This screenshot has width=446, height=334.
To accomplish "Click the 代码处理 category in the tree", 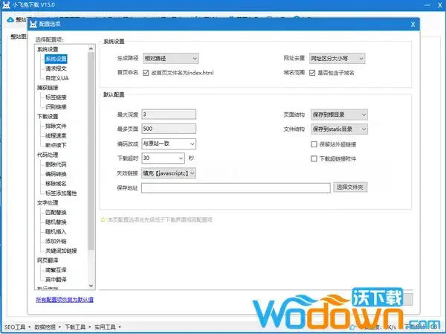I will pos(48,155).
